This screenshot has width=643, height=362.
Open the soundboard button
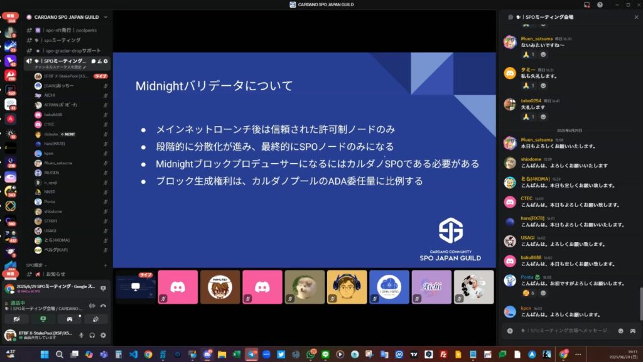[x=95, y=319]
